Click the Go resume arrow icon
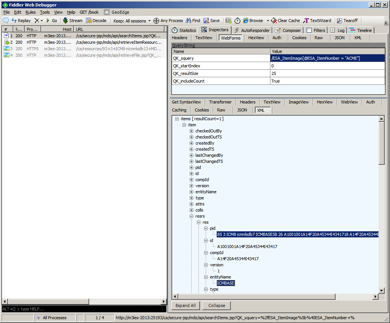The image size is (390, 323). (x=48, y=21)
